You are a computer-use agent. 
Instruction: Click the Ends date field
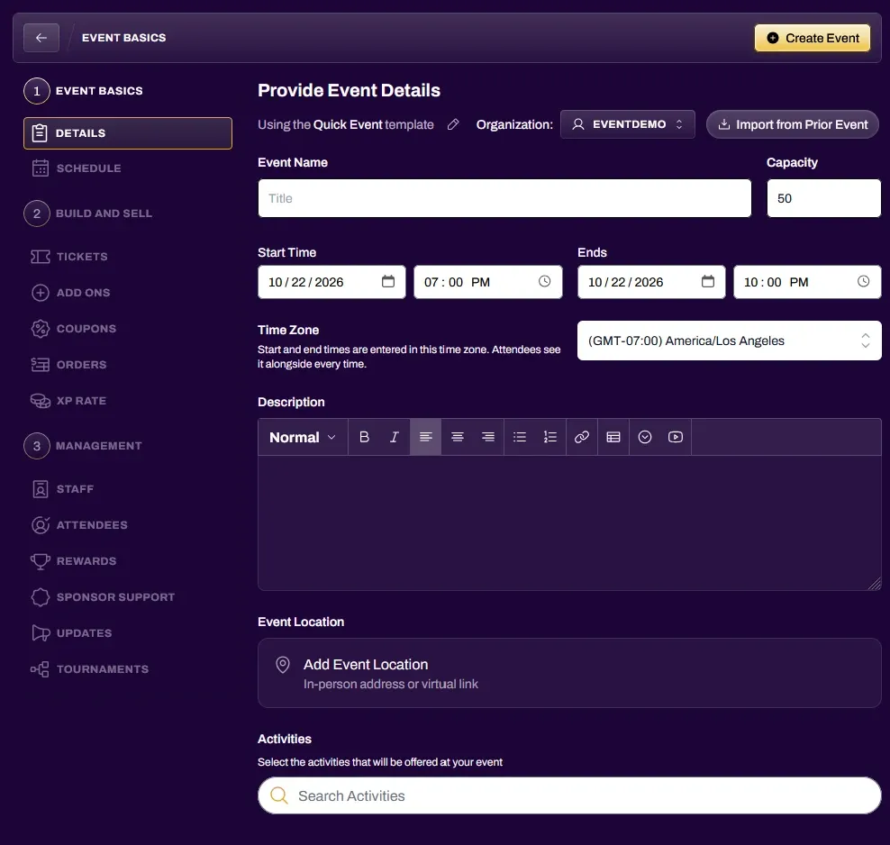651,282
